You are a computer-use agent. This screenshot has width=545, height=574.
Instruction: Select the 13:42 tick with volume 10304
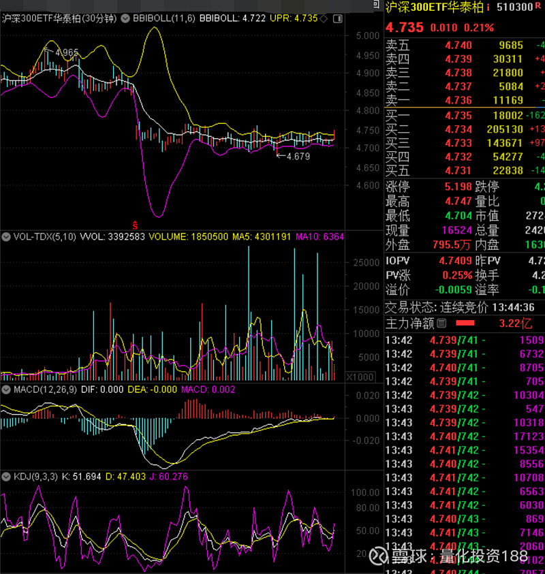coord(465,396)
